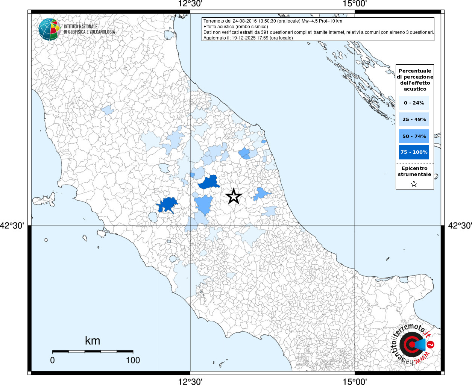Select the 50 - 74% legend swatch
The height and width of the screenshot is (385, 472).
click(x=414, y=136)
